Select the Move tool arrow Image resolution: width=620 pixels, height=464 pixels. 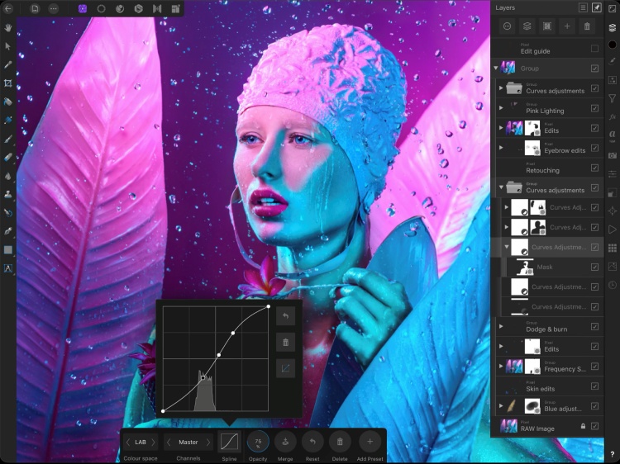tap(8, 46)
